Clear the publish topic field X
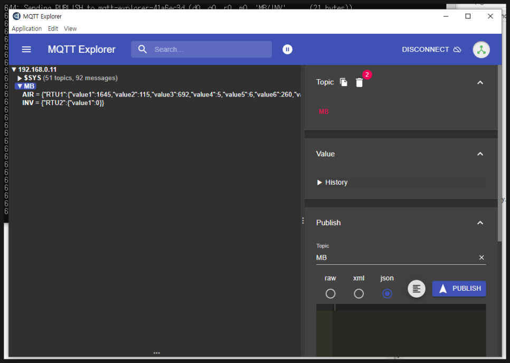 click(x=481, y=257)
